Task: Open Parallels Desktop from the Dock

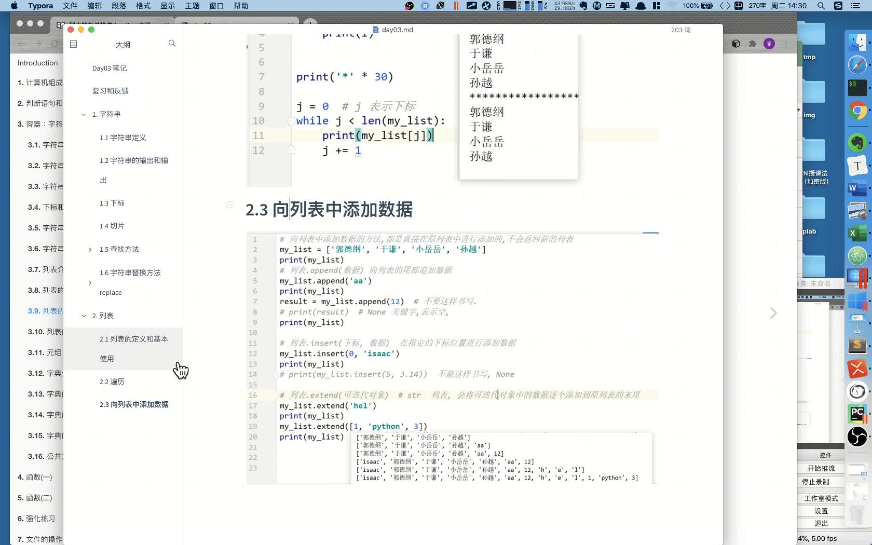Action: coord(857,278)
